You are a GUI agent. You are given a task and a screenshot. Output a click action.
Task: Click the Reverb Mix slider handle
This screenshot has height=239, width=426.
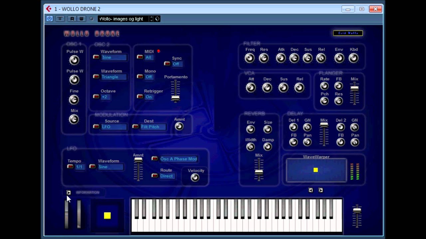(x=259, y=172)
